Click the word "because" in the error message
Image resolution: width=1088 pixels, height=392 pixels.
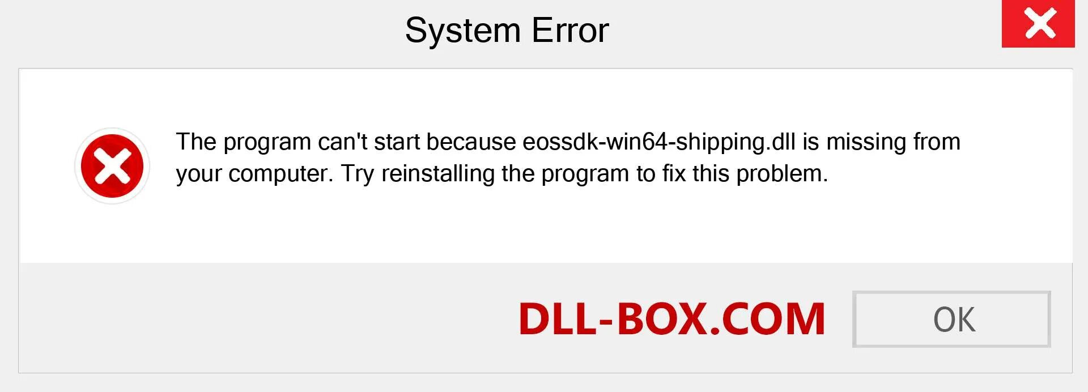(471, 142)
